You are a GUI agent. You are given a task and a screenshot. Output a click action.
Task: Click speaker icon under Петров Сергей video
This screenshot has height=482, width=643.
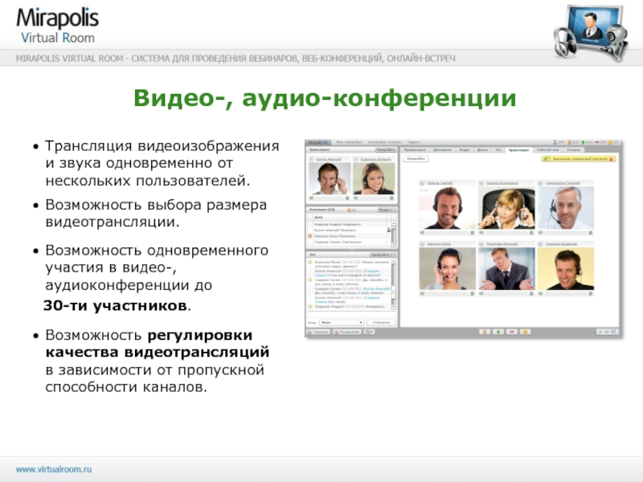tap(422, 232)
